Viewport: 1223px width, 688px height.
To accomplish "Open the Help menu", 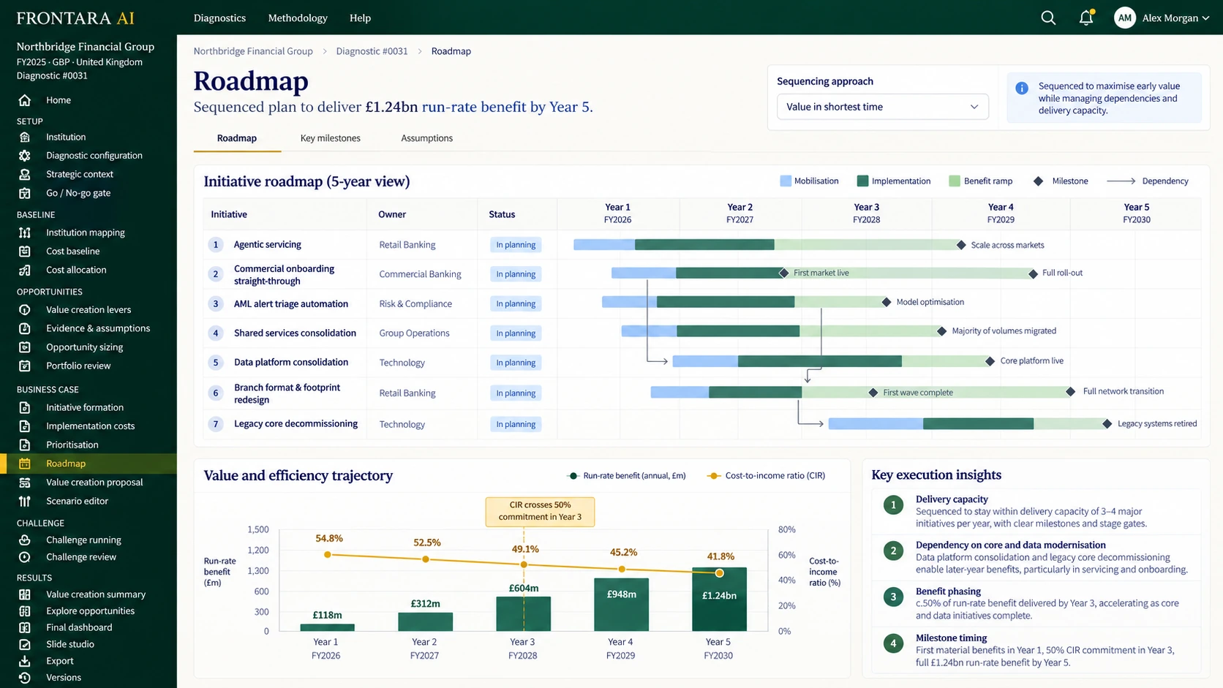I will [360, 18].
